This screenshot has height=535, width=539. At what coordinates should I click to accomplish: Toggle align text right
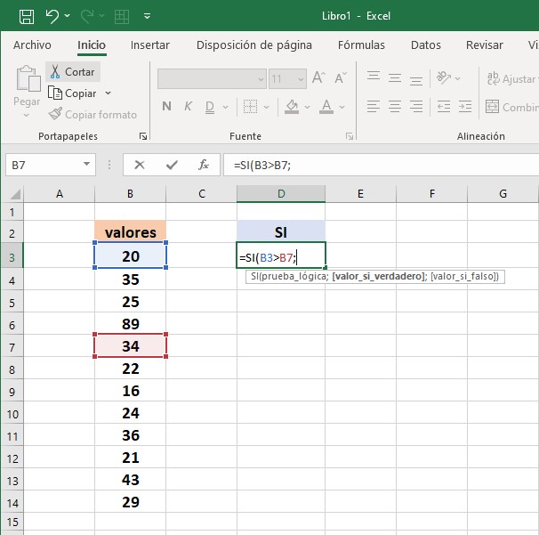click(416, 107)
